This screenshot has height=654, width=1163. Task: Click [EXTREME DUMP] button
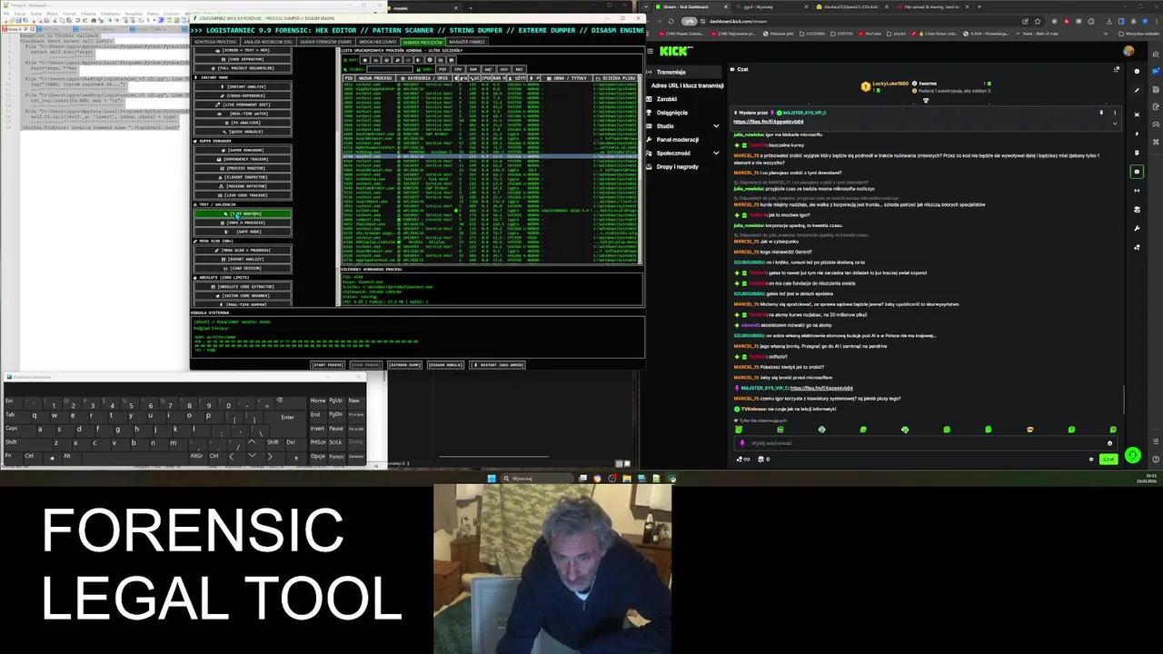tap(404, 365)
